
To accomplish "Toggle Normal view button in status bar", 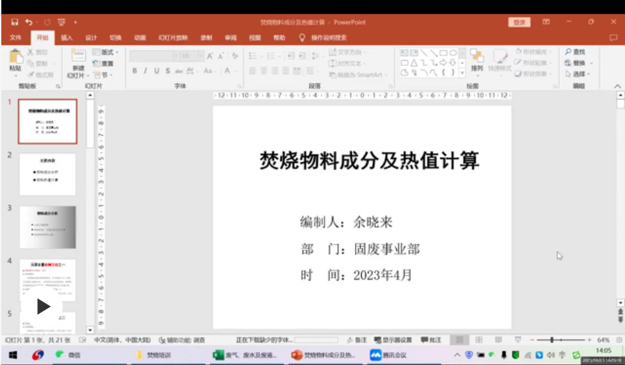I will pos(459,340).
